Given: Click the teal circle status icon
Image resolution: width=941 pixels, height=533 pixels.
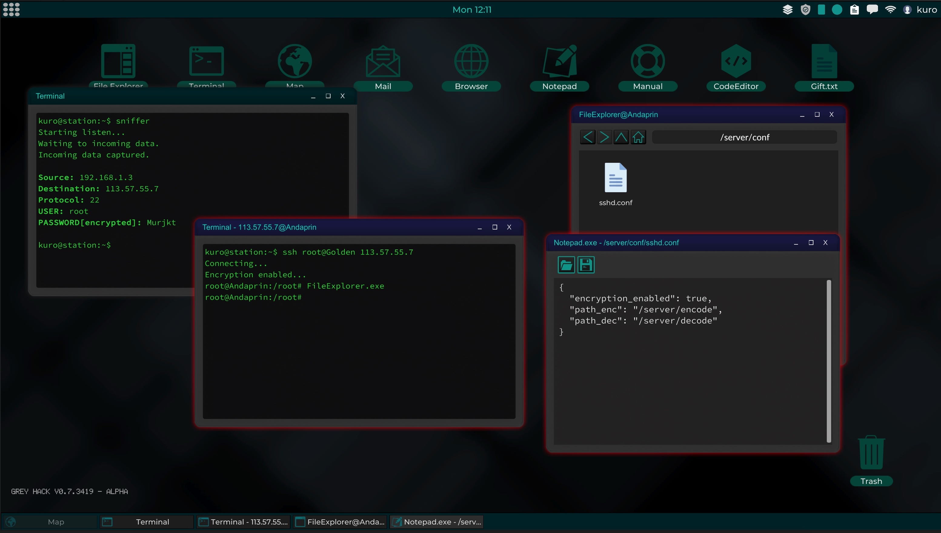Looking at the screenshot, I should (x=837, y=10).
